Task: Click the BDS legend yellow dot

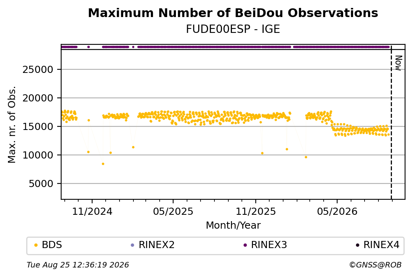Action: point(36,245)
